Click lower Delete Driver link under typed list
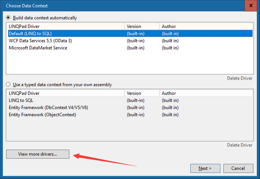260x179 pixels. pyautogui.click(x=240, y=145)
